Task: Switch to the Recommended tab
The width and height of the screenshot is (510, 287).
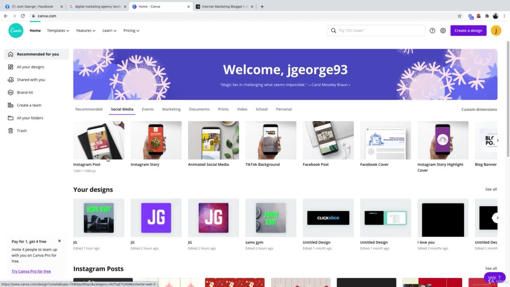Action: tap(89, 109)
